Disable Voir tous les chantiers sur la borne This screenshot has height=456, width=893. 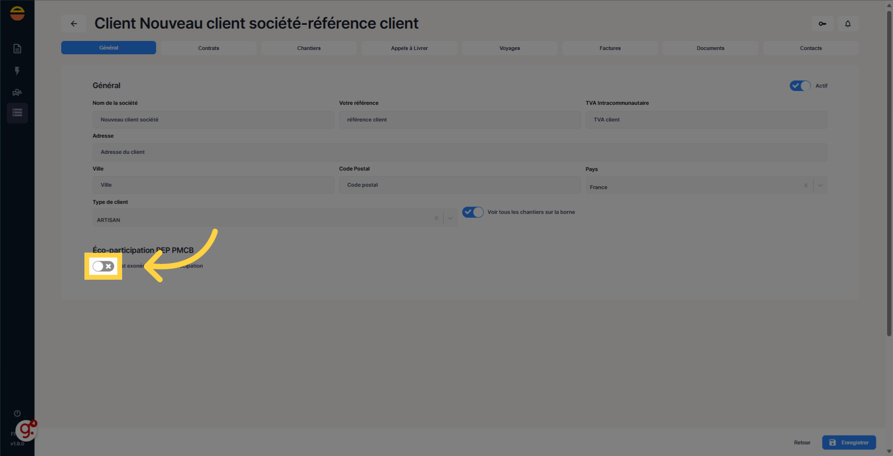(473, 213)
